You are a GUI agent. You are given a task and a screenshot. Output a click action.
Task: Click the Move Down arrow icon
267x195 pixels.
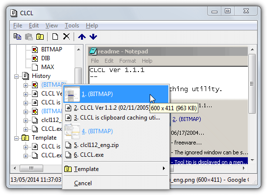pos(93,37)
